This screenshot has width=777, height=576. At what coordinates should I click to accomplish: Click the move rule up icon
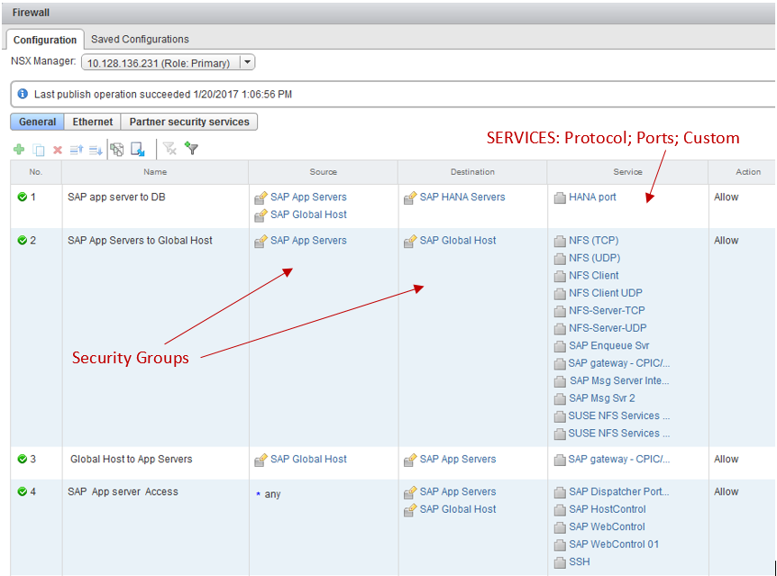[x=77, y=149]
